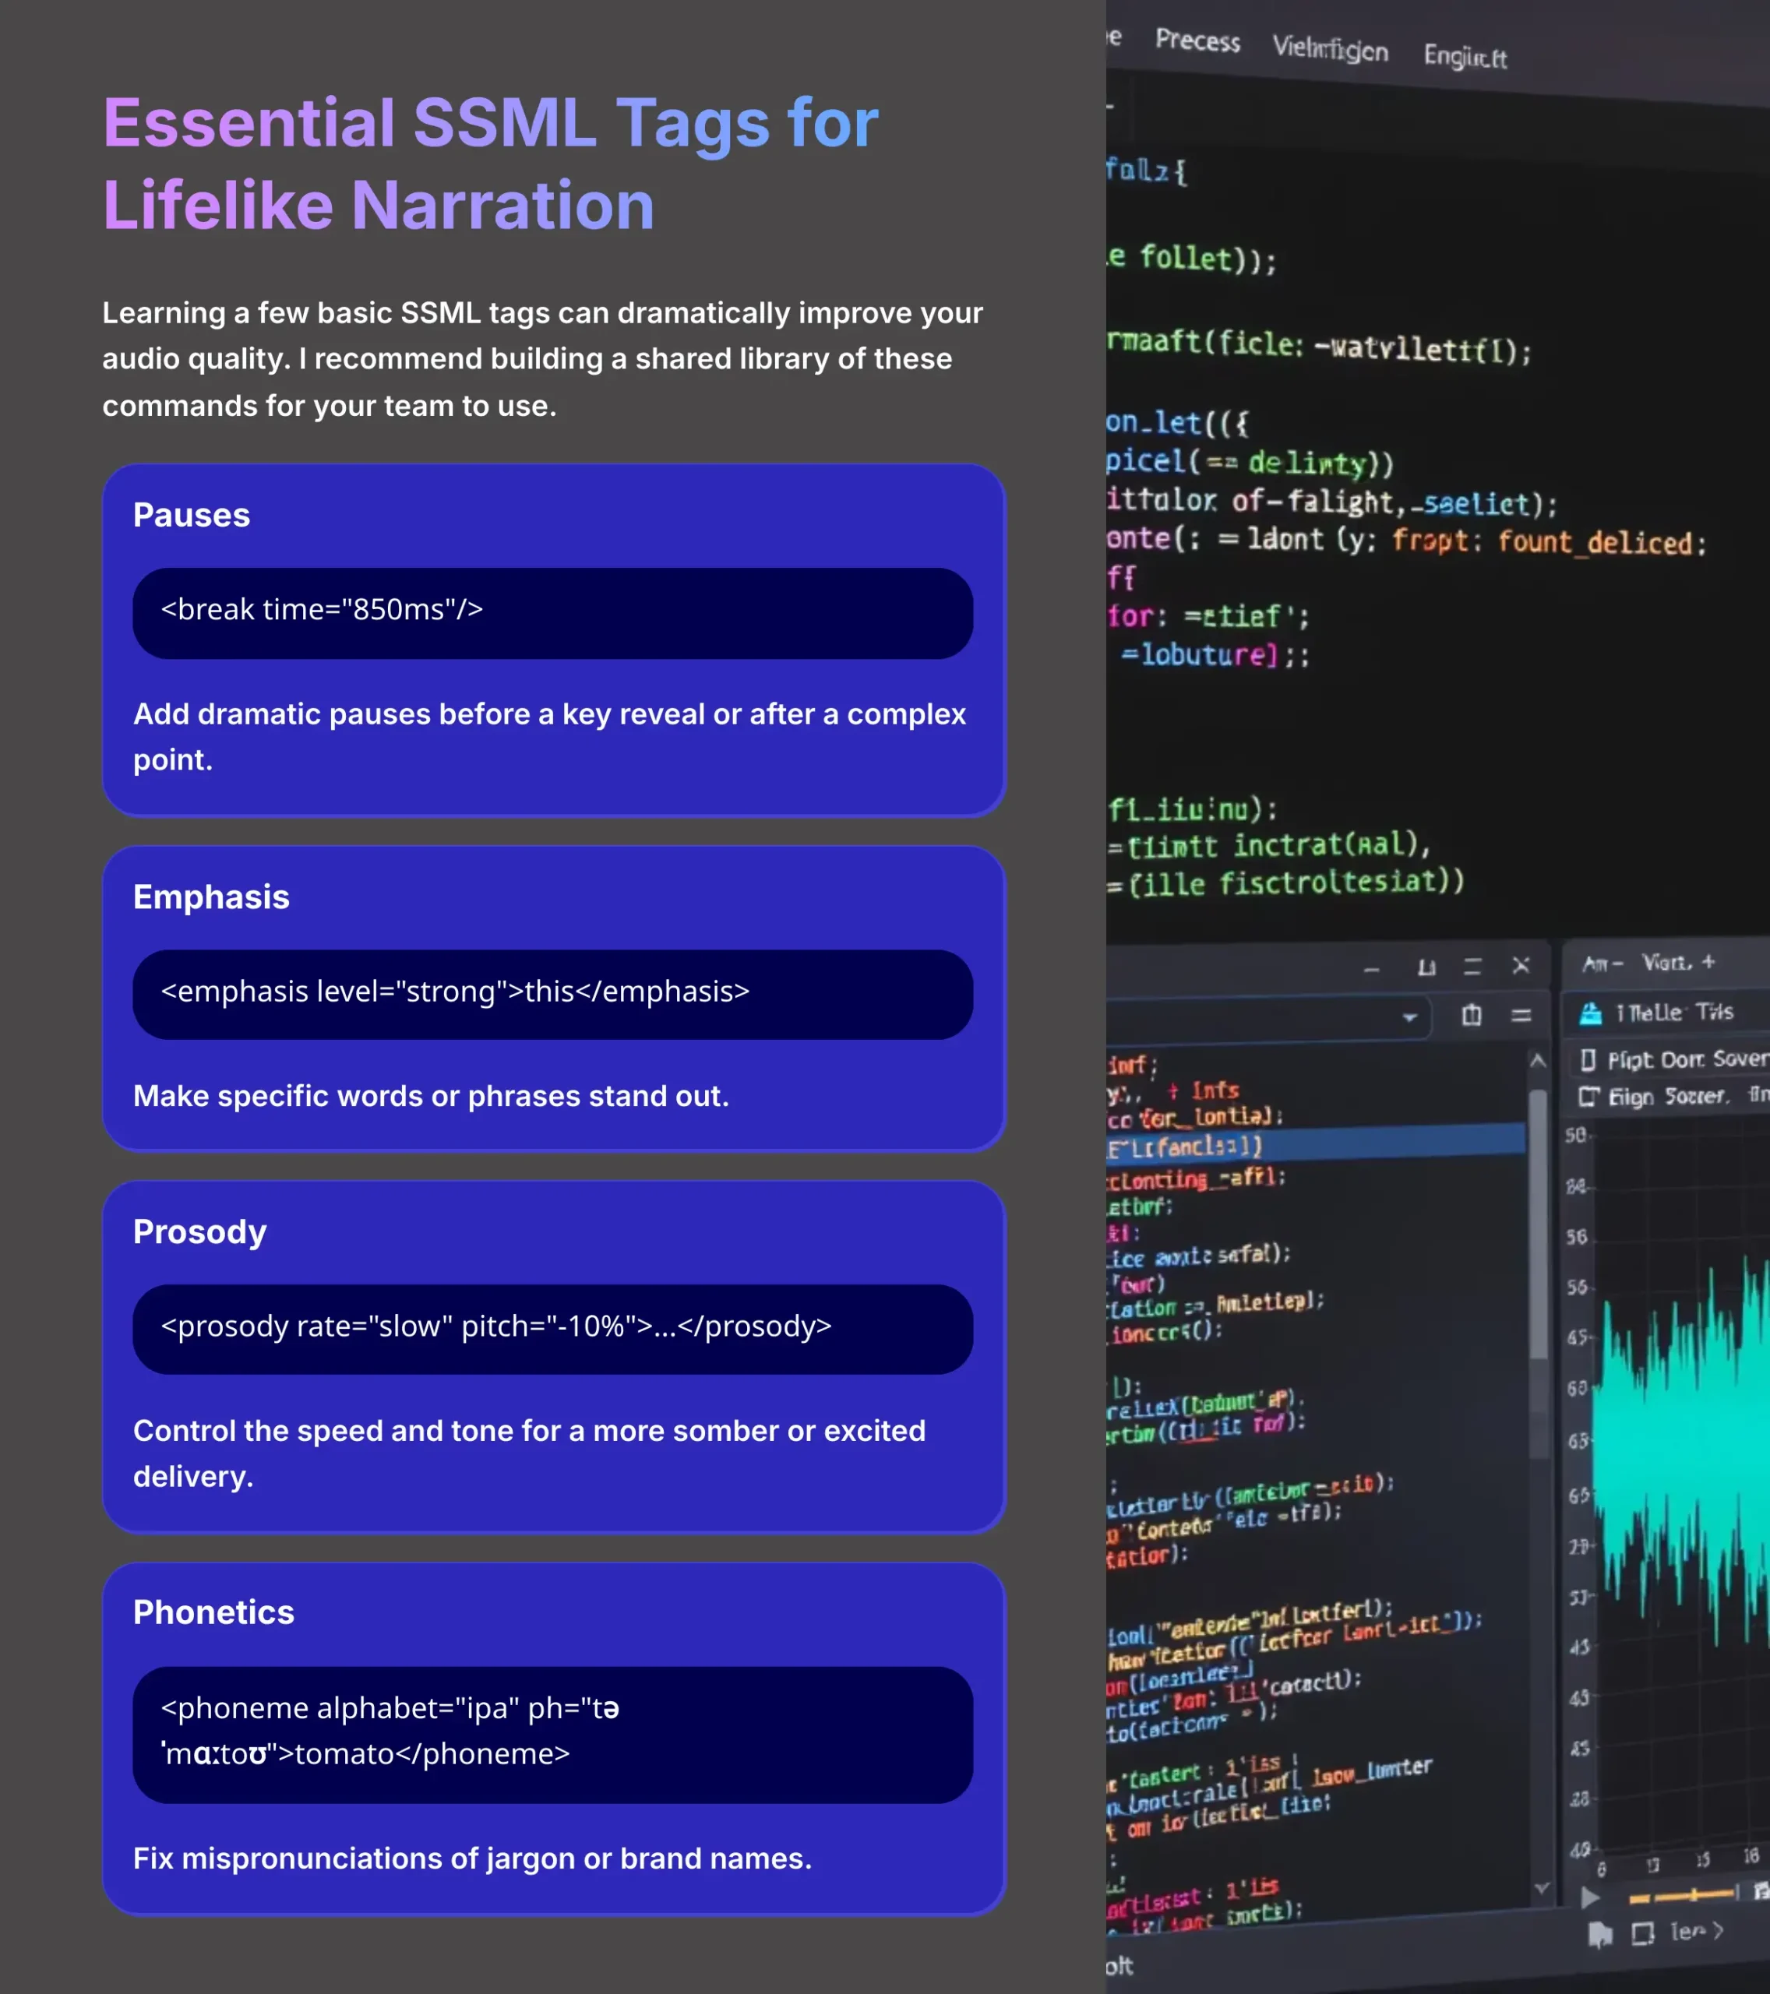Click the flag icon below the play button

tap(1600, 1935)
